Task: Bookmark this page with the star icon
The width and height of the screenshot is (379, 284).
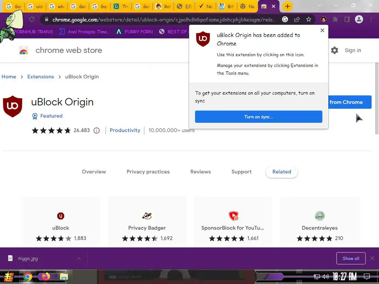Action: [x=308, y=19]
